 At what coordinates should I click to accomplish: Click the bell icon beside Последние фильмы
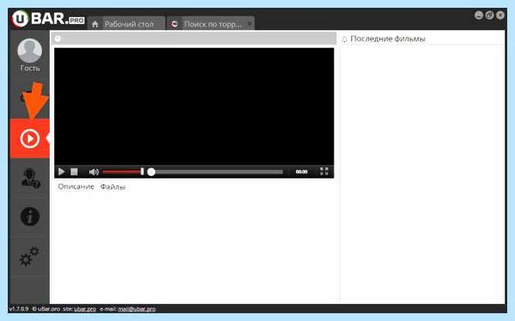tap(344, 39)
